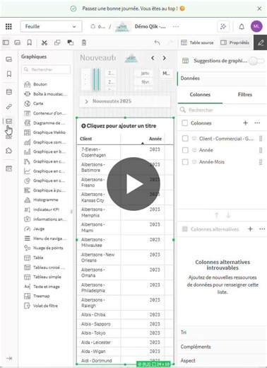Delete the selected object with trash icon
Viewport: 267px width, 368px height.
coord(84,42)
